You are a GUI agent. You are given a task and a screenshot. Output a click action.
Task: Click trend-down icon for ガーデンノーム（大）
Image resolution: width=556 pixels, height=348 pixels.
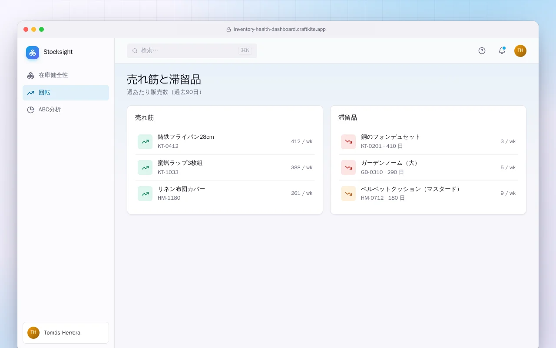click(x=348, y=167)
